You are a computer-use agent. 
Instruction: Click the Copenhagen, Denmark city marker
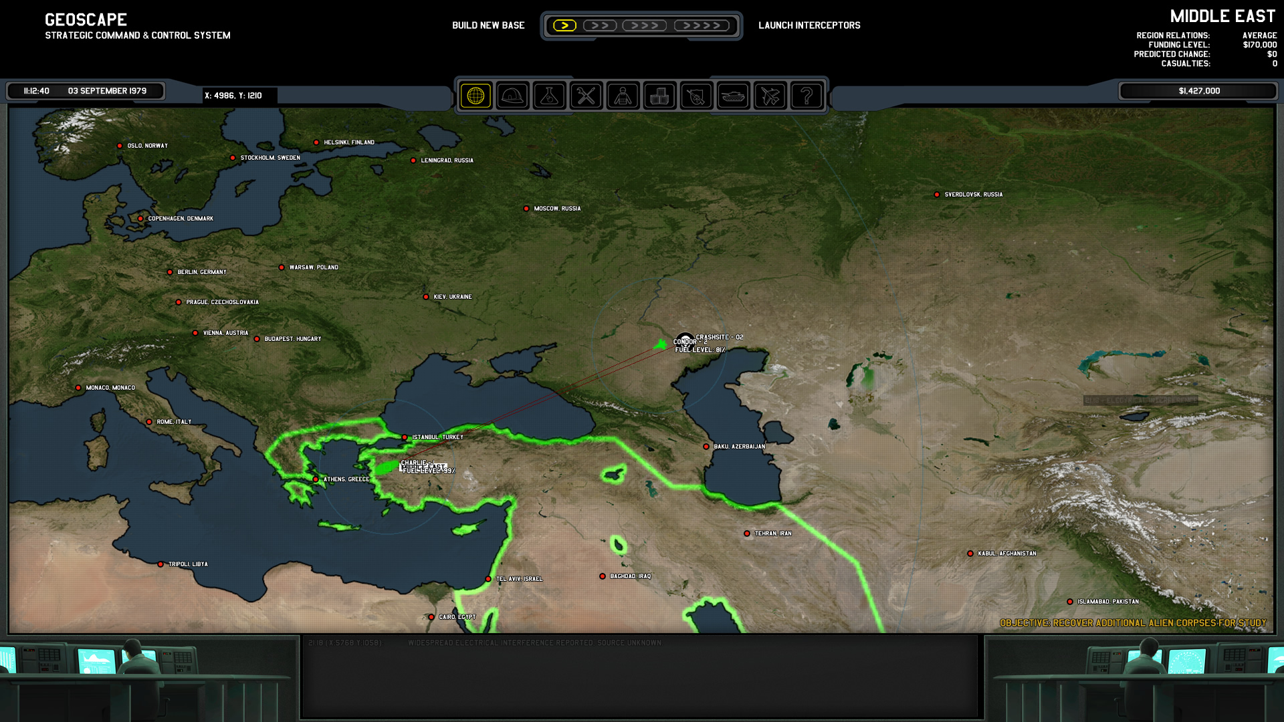[140, 219]
